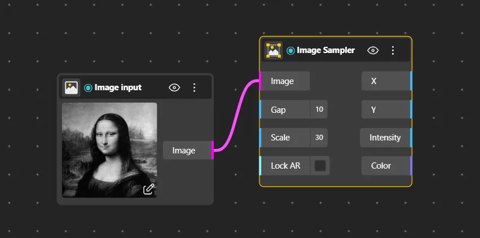Toggle the cyan status dot on Image Sampler

pyautogui.click(x=290, y=50)
